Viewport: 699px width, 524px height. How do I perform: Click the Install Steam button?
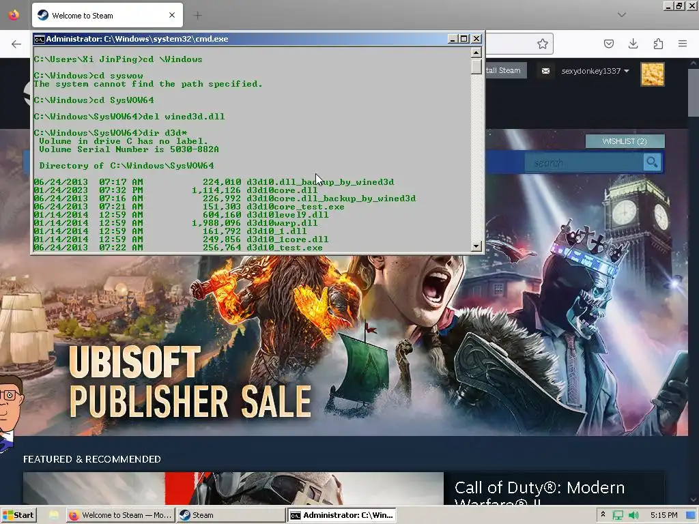click(506, 70)
